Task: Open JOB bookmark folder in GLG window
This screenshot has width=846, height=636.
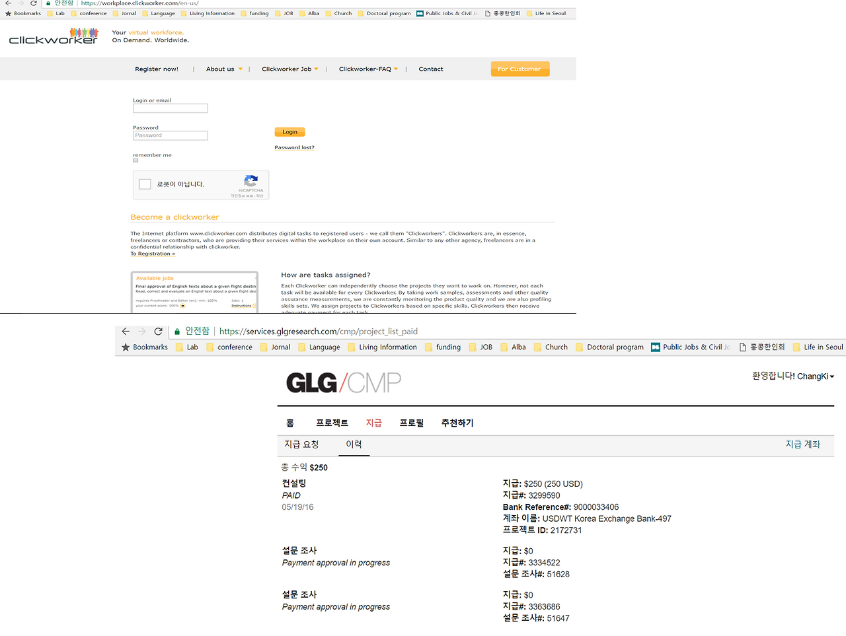Action: click(x=481, y=347)
